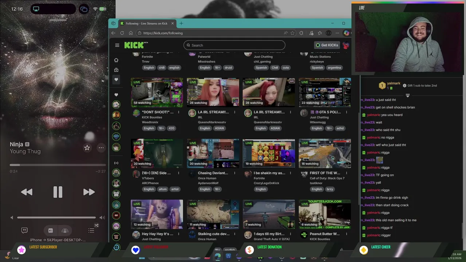Click the adhd tag under littlesmugg
Viewport: 466px width, 262px height.
coord(340,128)
